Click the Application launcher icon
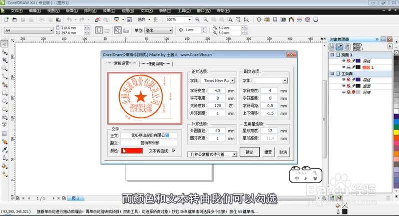Screen dimensions: 399x216 point(116,19)
